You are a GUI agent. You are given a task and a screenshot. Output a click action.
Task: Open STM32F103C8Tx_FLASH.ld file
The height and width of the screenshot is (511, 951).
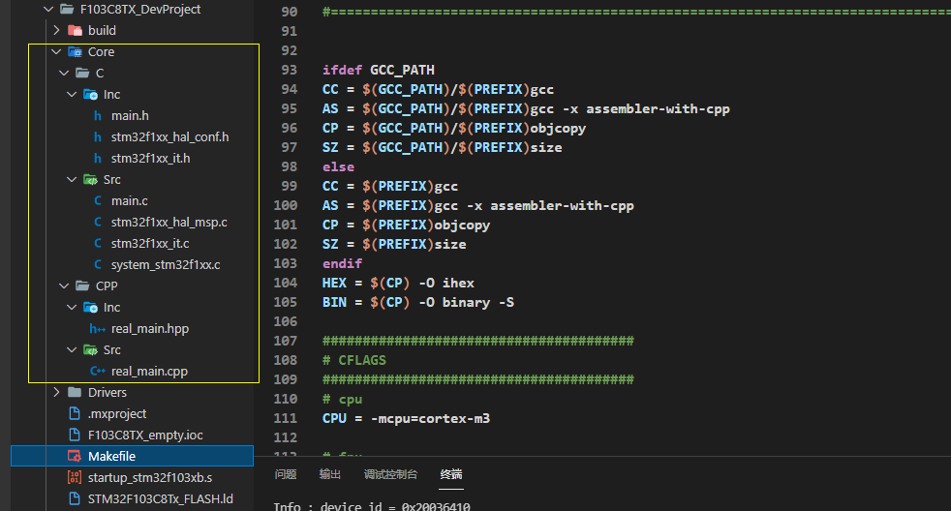point(160,498)
